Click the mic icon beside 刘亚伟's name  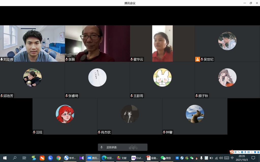[2, 59]
